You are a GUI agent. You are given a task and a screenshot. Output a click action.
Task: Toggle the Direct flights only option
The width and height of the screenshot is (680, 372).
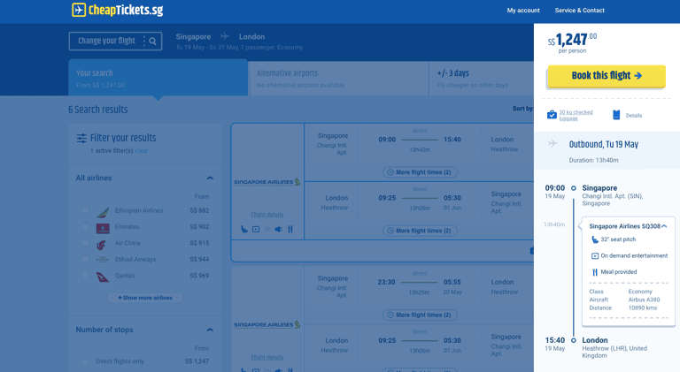[x=85, y=361]
